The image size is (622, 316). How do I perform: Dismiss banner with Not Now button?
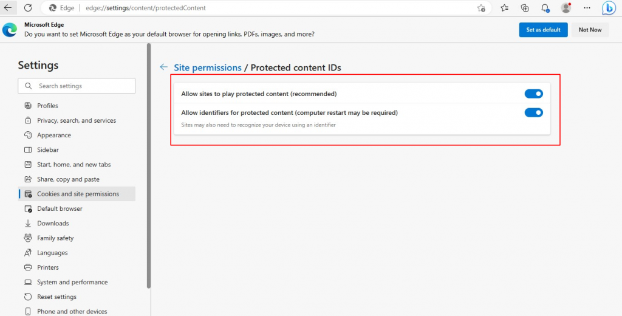pyautogui.click(x=590, y=30)
